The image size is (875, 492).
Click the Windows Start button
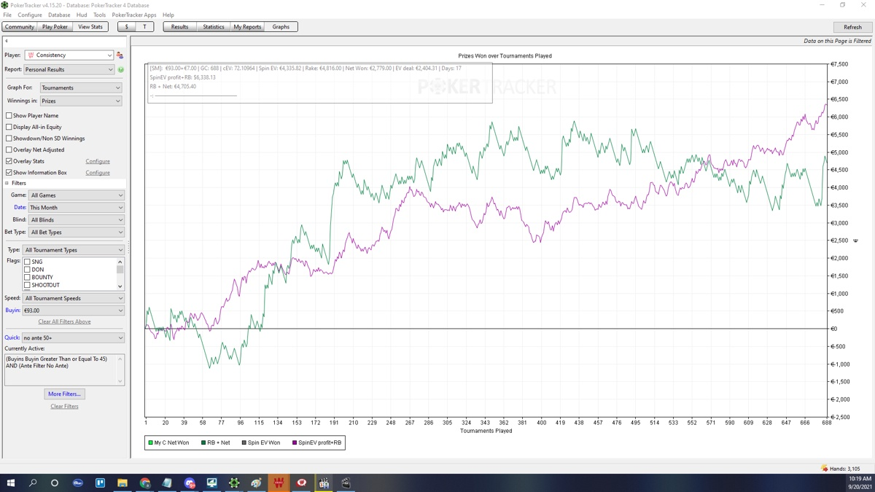pyautogui.click(x=11, y=483)
